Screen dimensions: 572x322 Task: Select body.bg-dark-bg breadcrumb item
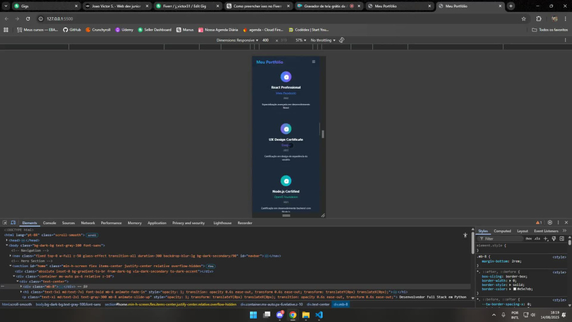[68, 304]
